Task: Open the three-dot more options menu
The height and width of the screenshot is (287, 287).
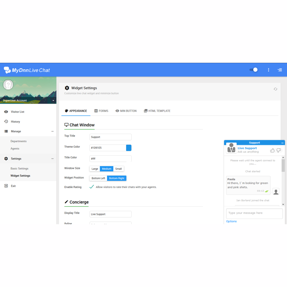Action: click(x=268, y=70)
